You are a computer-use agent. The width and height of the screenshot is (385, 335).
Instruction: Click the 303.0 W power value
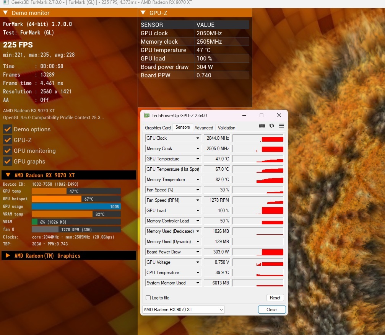[217, 252]
